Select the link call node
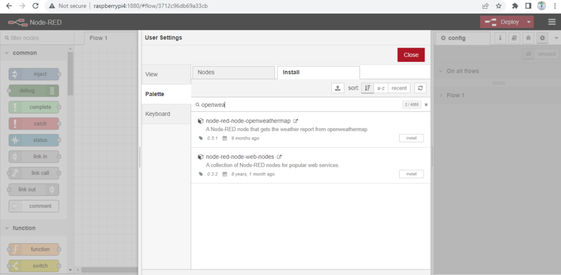561x275 pixels. [34, 173]
